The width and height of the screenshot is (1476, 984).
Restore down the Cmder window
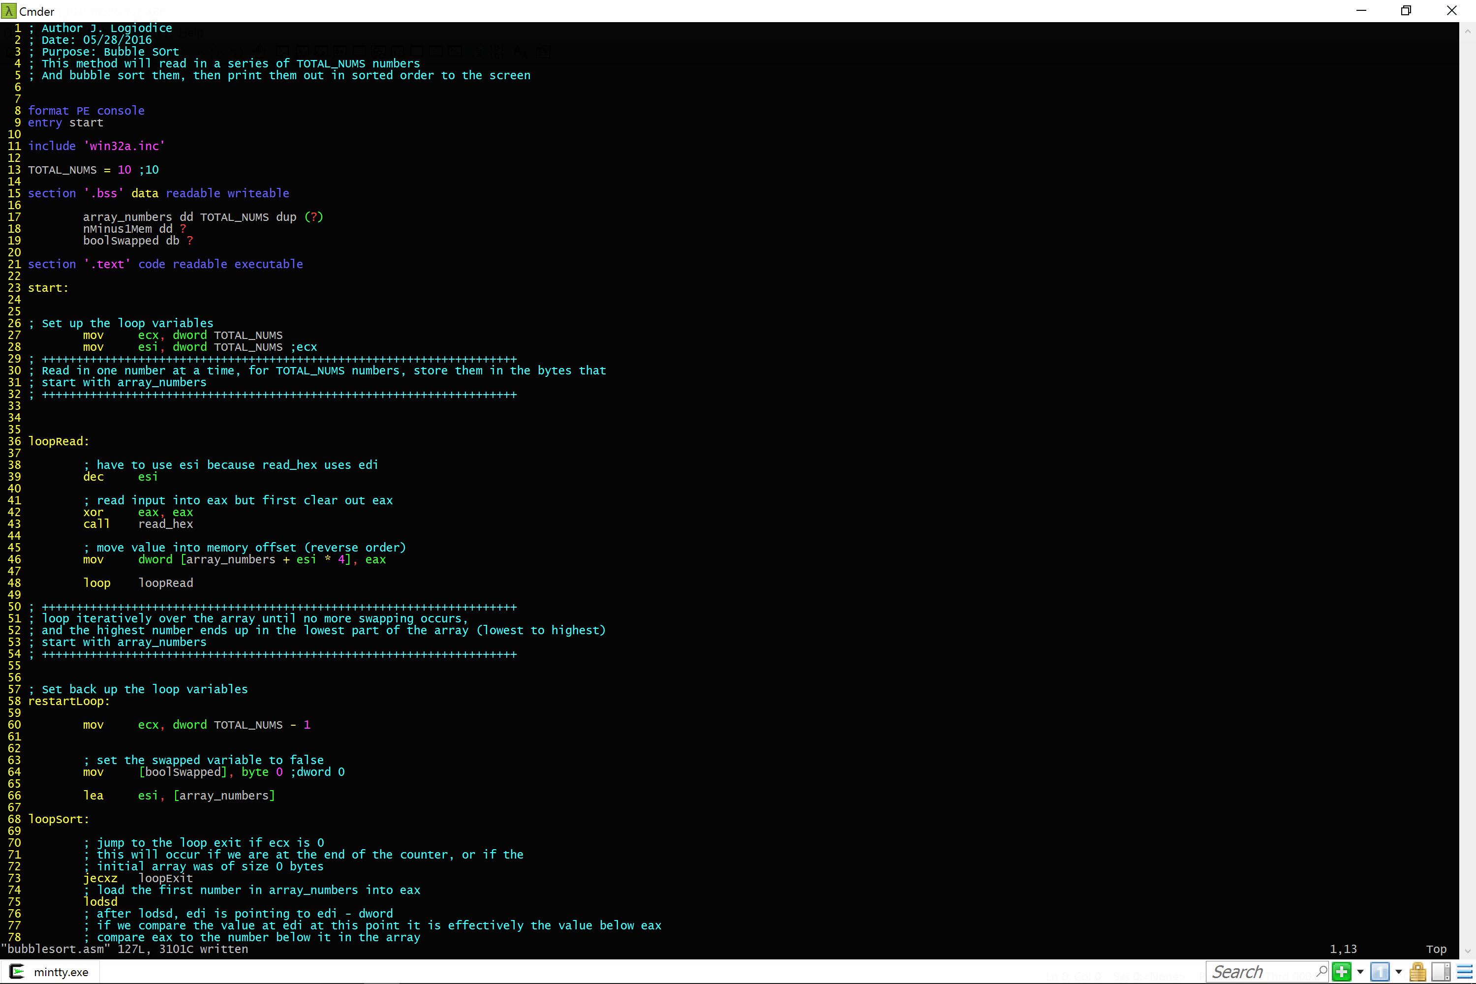(x=1406, y=11)
